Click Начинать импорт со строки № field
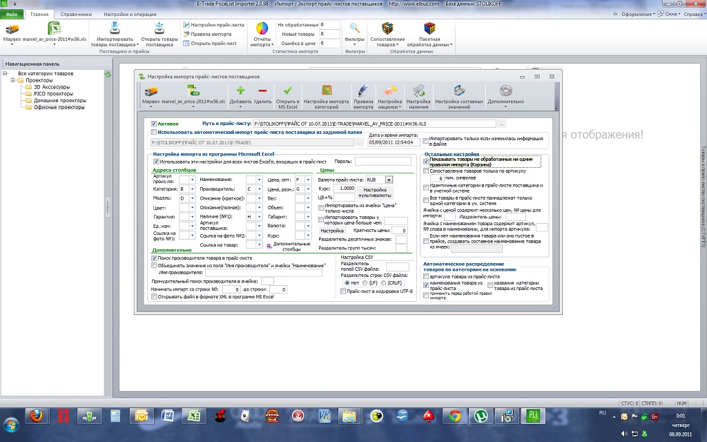 coord(231,289)
